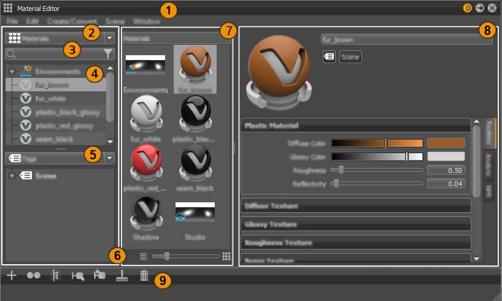
Task: Select fur_brown in the material tree
Action: coord(56,85)
